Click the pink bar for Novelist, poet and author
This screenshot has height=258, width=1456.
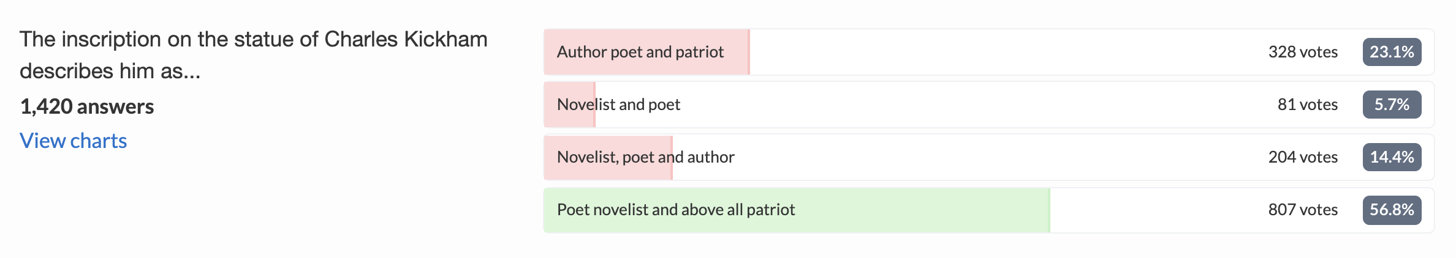click(608, 157)
